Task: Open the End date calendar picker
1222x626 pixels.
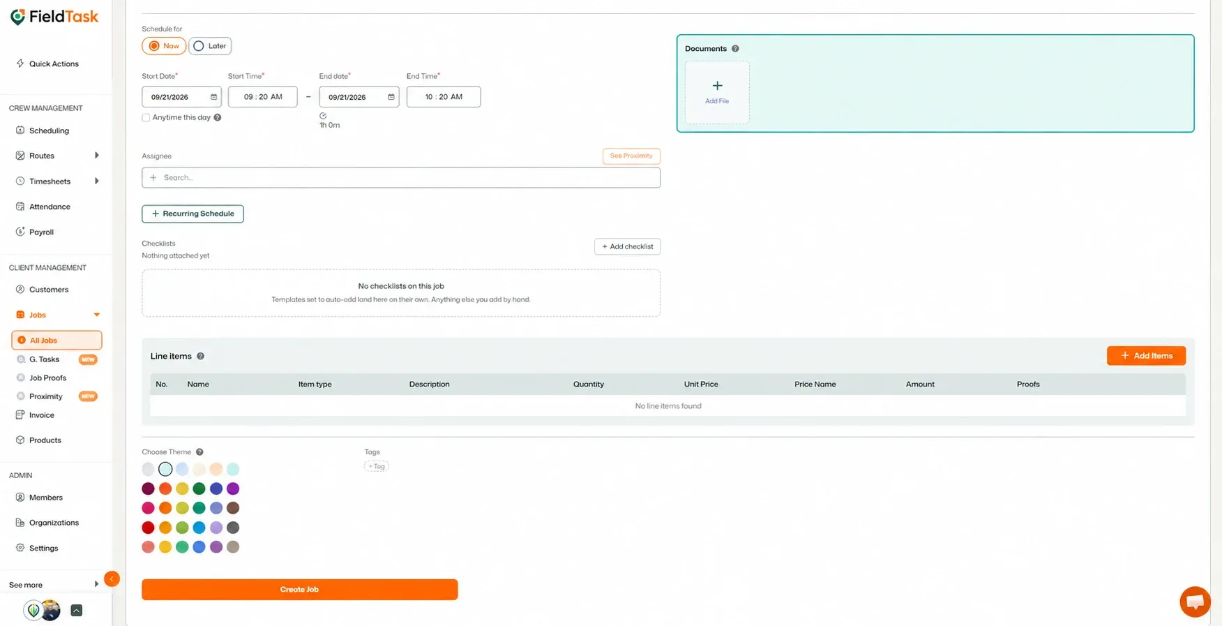Action: [391, 97]
